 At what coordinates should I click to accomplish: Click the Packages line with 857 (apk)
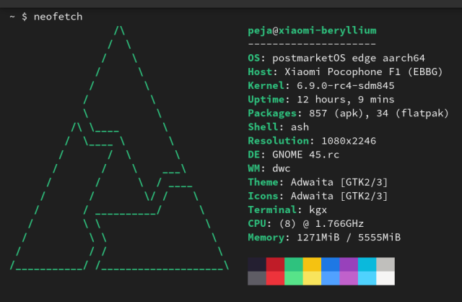tap(348, 113)
